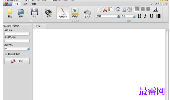Click the 新建 new document icon
The height and width of the screenshot is (100, 170).
coord(10,12)
